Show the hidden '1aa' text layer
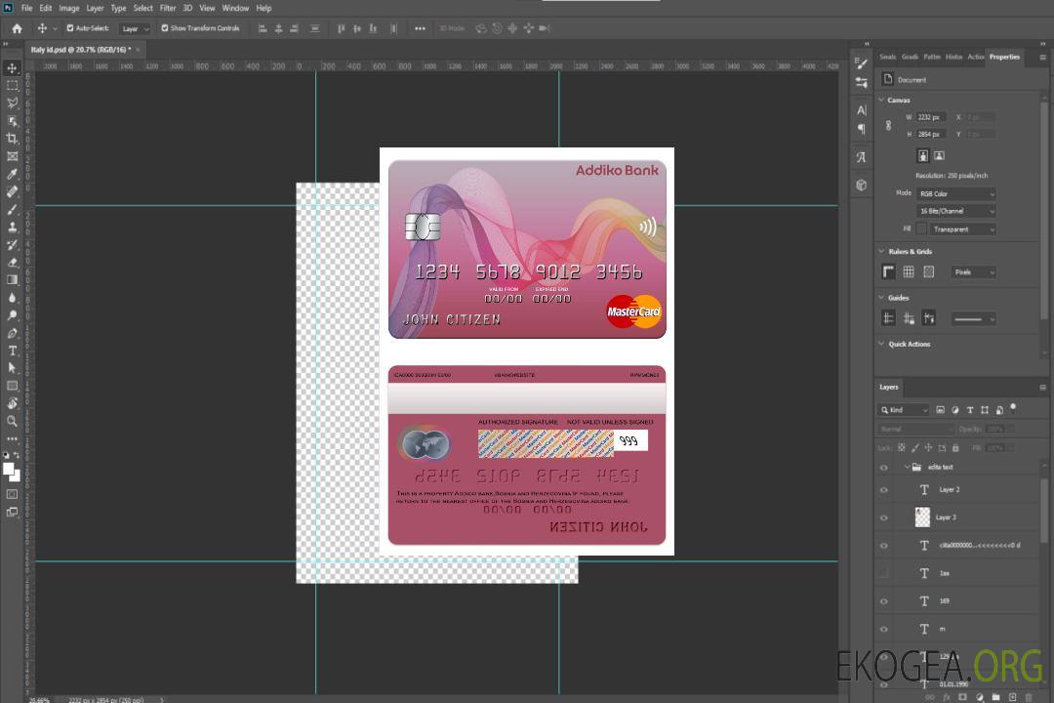This screenshot has height=703, width=1054. pyautogui.click(x=884, y=573)
